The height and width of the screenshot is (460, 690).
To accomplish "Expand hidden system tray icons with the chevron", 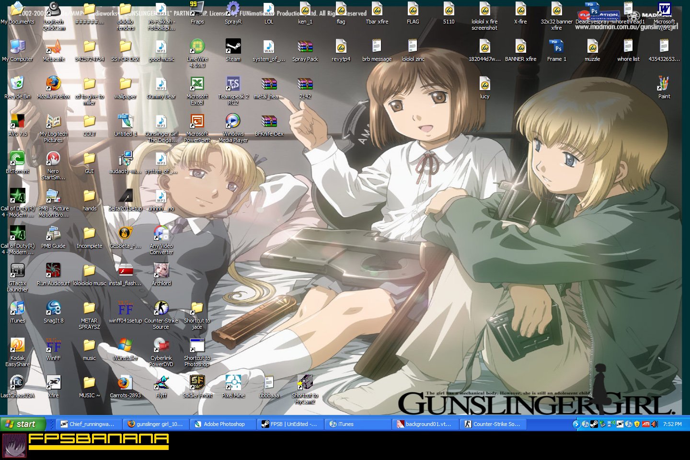I will click(x=576, y=424).
